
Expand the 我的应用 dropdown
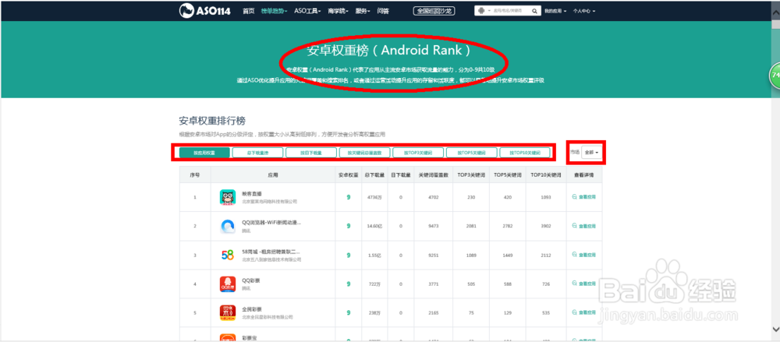(x=555, y=10)
